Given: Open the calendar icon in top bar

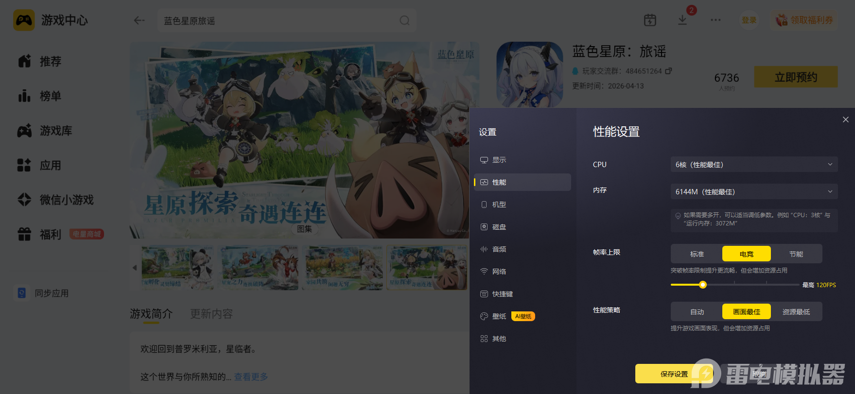Looking at the screenshot, I should coord(650,20).
